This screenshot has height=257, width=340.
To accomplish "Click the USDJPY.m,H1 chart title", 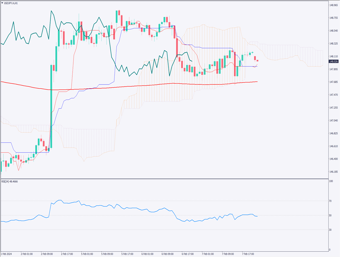I will (11, 3).
